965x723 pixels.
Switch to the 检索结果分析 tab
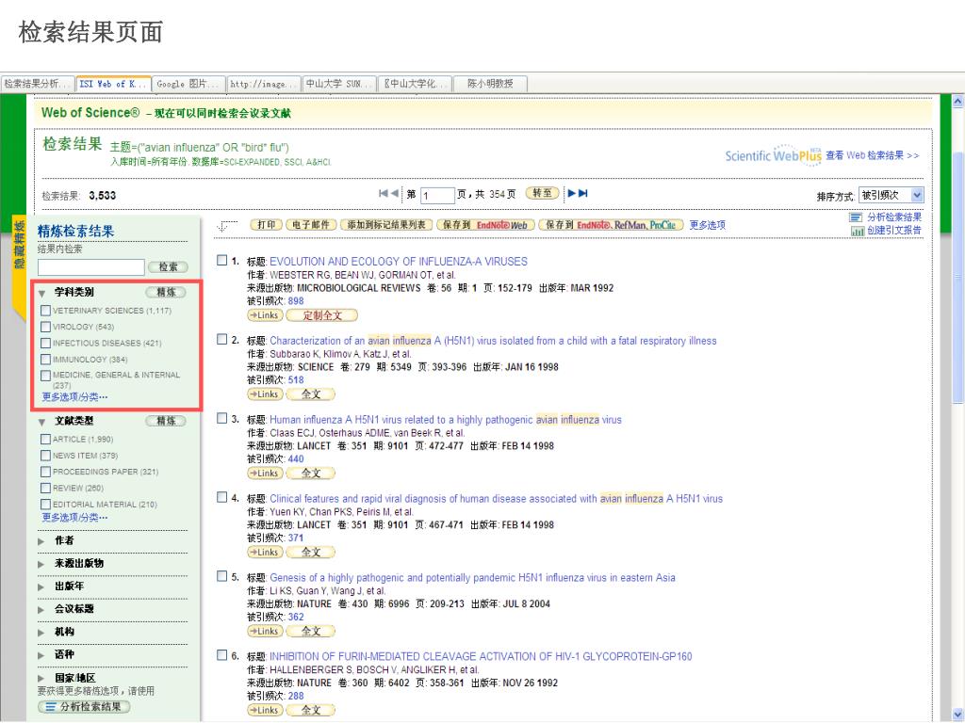pos(38,84)
